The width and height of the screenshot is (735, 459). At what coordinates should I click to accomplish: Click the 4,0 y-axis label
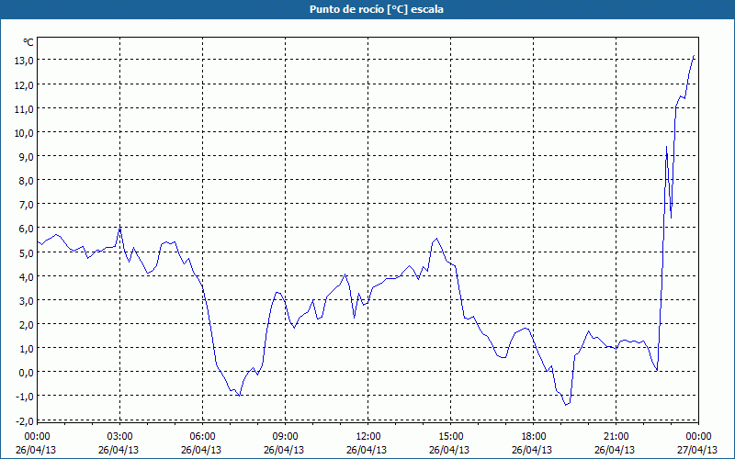click(x=26, y=277)
